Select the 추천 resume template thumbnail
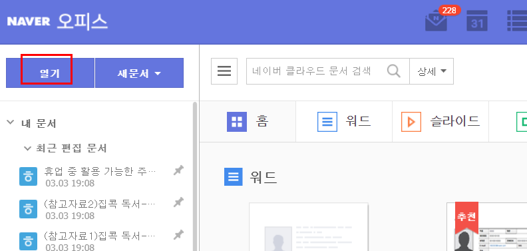This screenshot has height=251, width=527. click(486, 227)
